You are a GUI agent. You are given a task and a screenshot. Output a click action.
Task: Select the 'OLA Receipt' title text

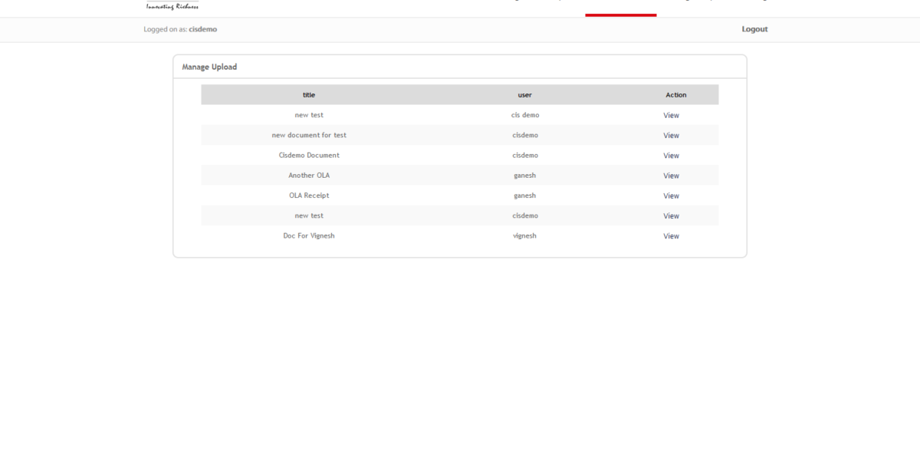point(309,195)
